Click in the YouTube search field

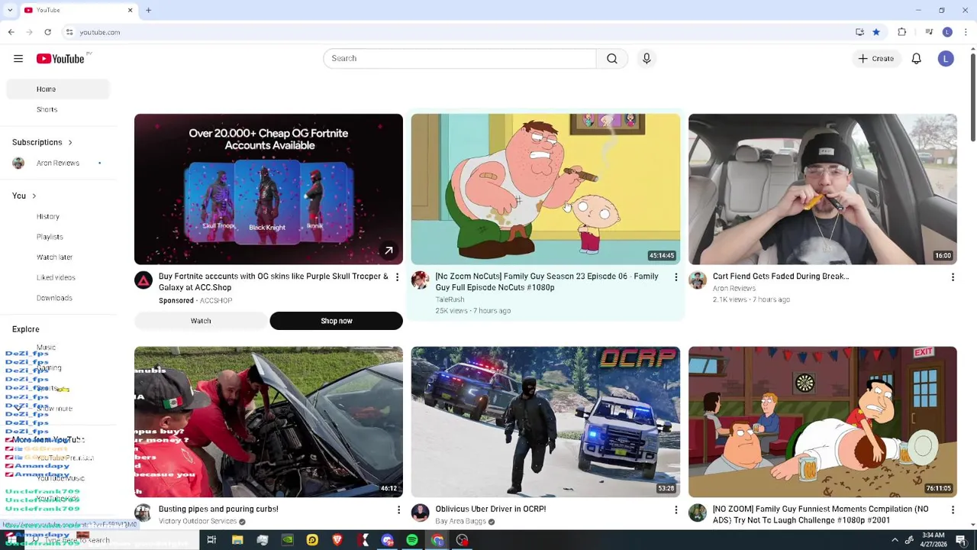point(459,59)
